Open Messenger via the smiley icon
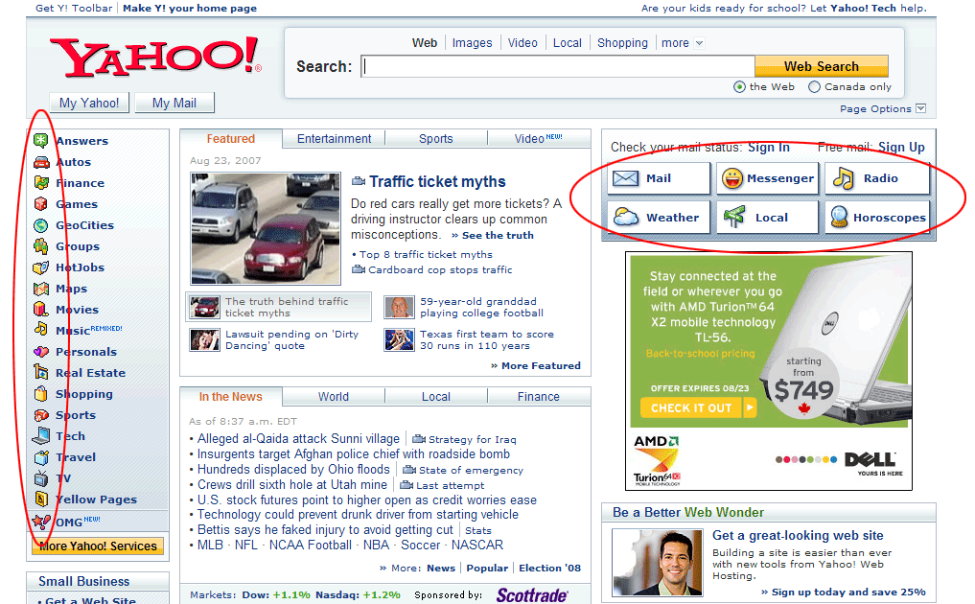This screenshot has height=604, width=975. 733,178
